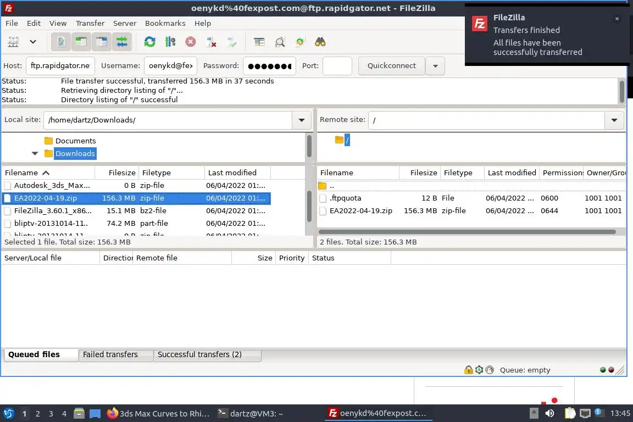Click the Port input field
Screen dimensions: 633x422
(337, 66)
